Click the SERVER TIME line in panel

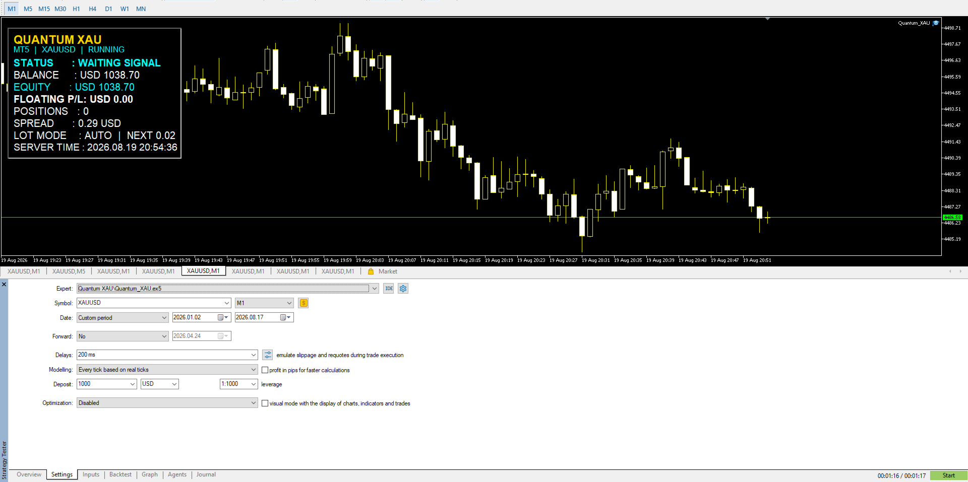pyautogui.click(x=96, y=148)
